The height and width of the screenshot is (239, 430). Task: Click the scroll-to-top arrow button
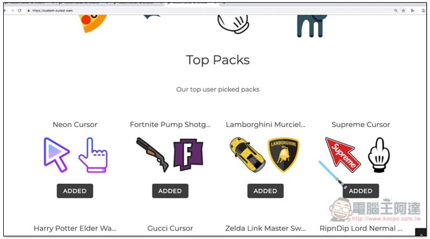tap(421, 233)
